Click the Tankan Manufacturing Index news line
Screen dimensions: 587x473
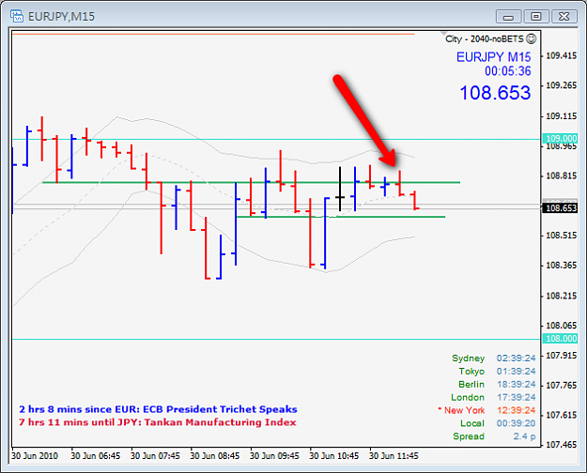(x=157, y=422)
